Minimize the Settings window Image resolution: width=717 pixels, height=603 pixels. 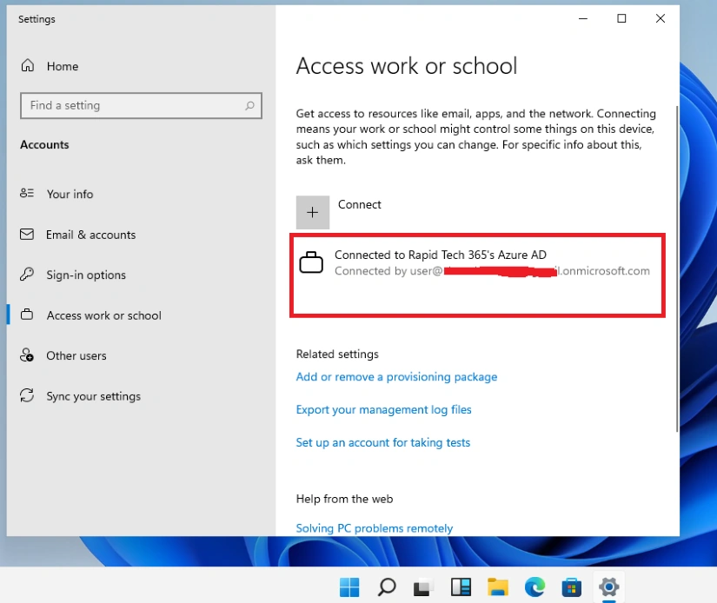click(583, 18)
